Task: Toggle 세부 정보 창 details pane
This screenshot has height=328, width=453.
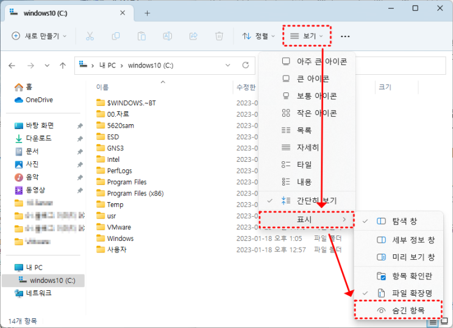Action: pyautogui.click(x=399, y=240)
